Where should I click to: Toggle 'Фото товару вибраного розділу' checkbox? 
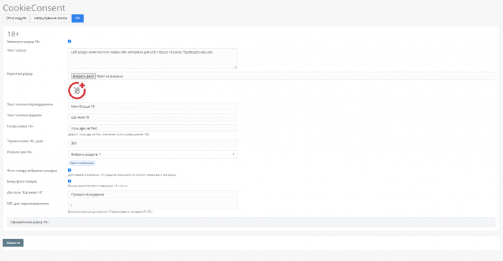click(x=69, y=170)
